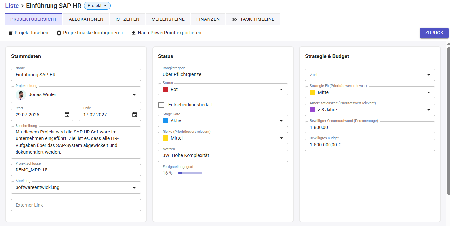Screen dimensions: 450x226
Task: Click Jonas Winter's avatar picture
Action: point(21,95)
